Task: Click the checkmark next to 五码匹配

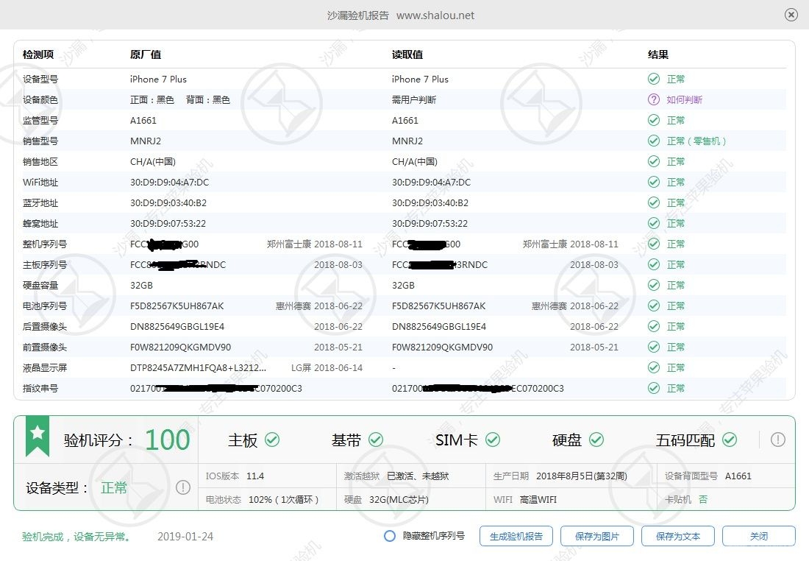Action: pyautogui.click(x=730, y=440)
